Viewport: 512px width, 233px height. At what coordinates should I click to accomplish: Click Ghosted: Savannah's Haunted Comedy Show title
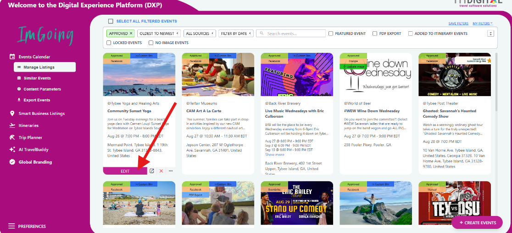pos(449,114)
